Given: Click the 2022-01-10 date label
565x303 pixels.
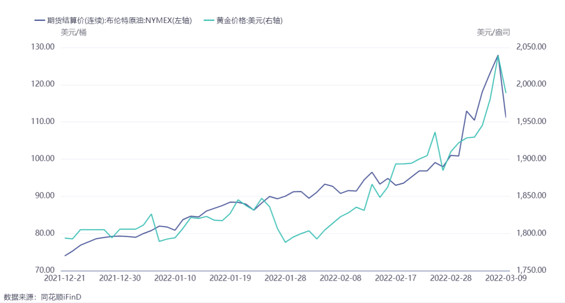Looking at the screenshot, I should [x=175, y=278].
